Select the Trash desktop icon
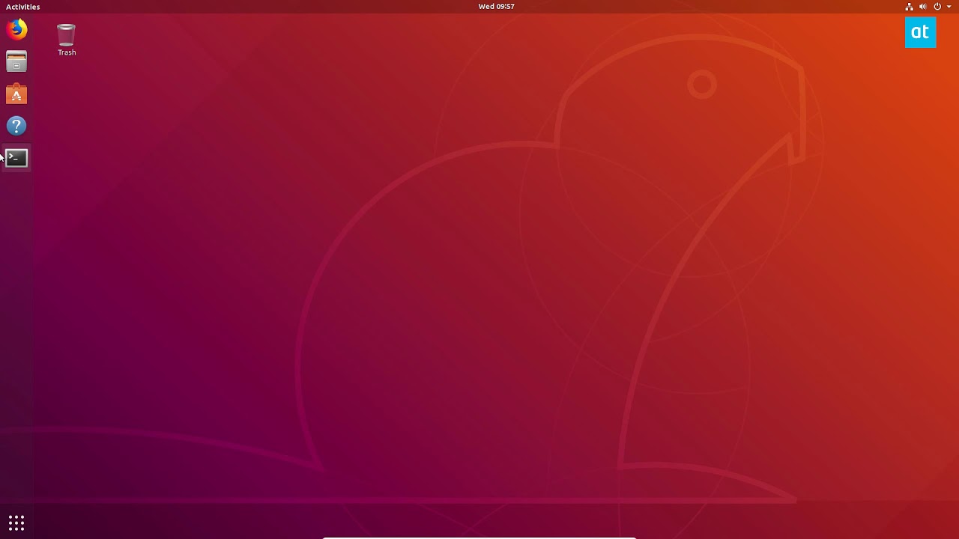This screenshot has width=959, height=539. tap(67, 40)
